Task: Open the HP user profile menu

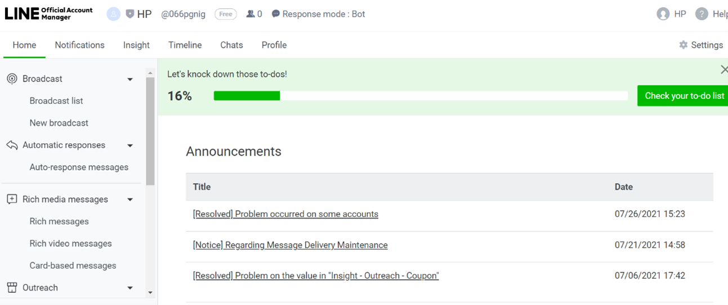Action: (x=672, y=14)
